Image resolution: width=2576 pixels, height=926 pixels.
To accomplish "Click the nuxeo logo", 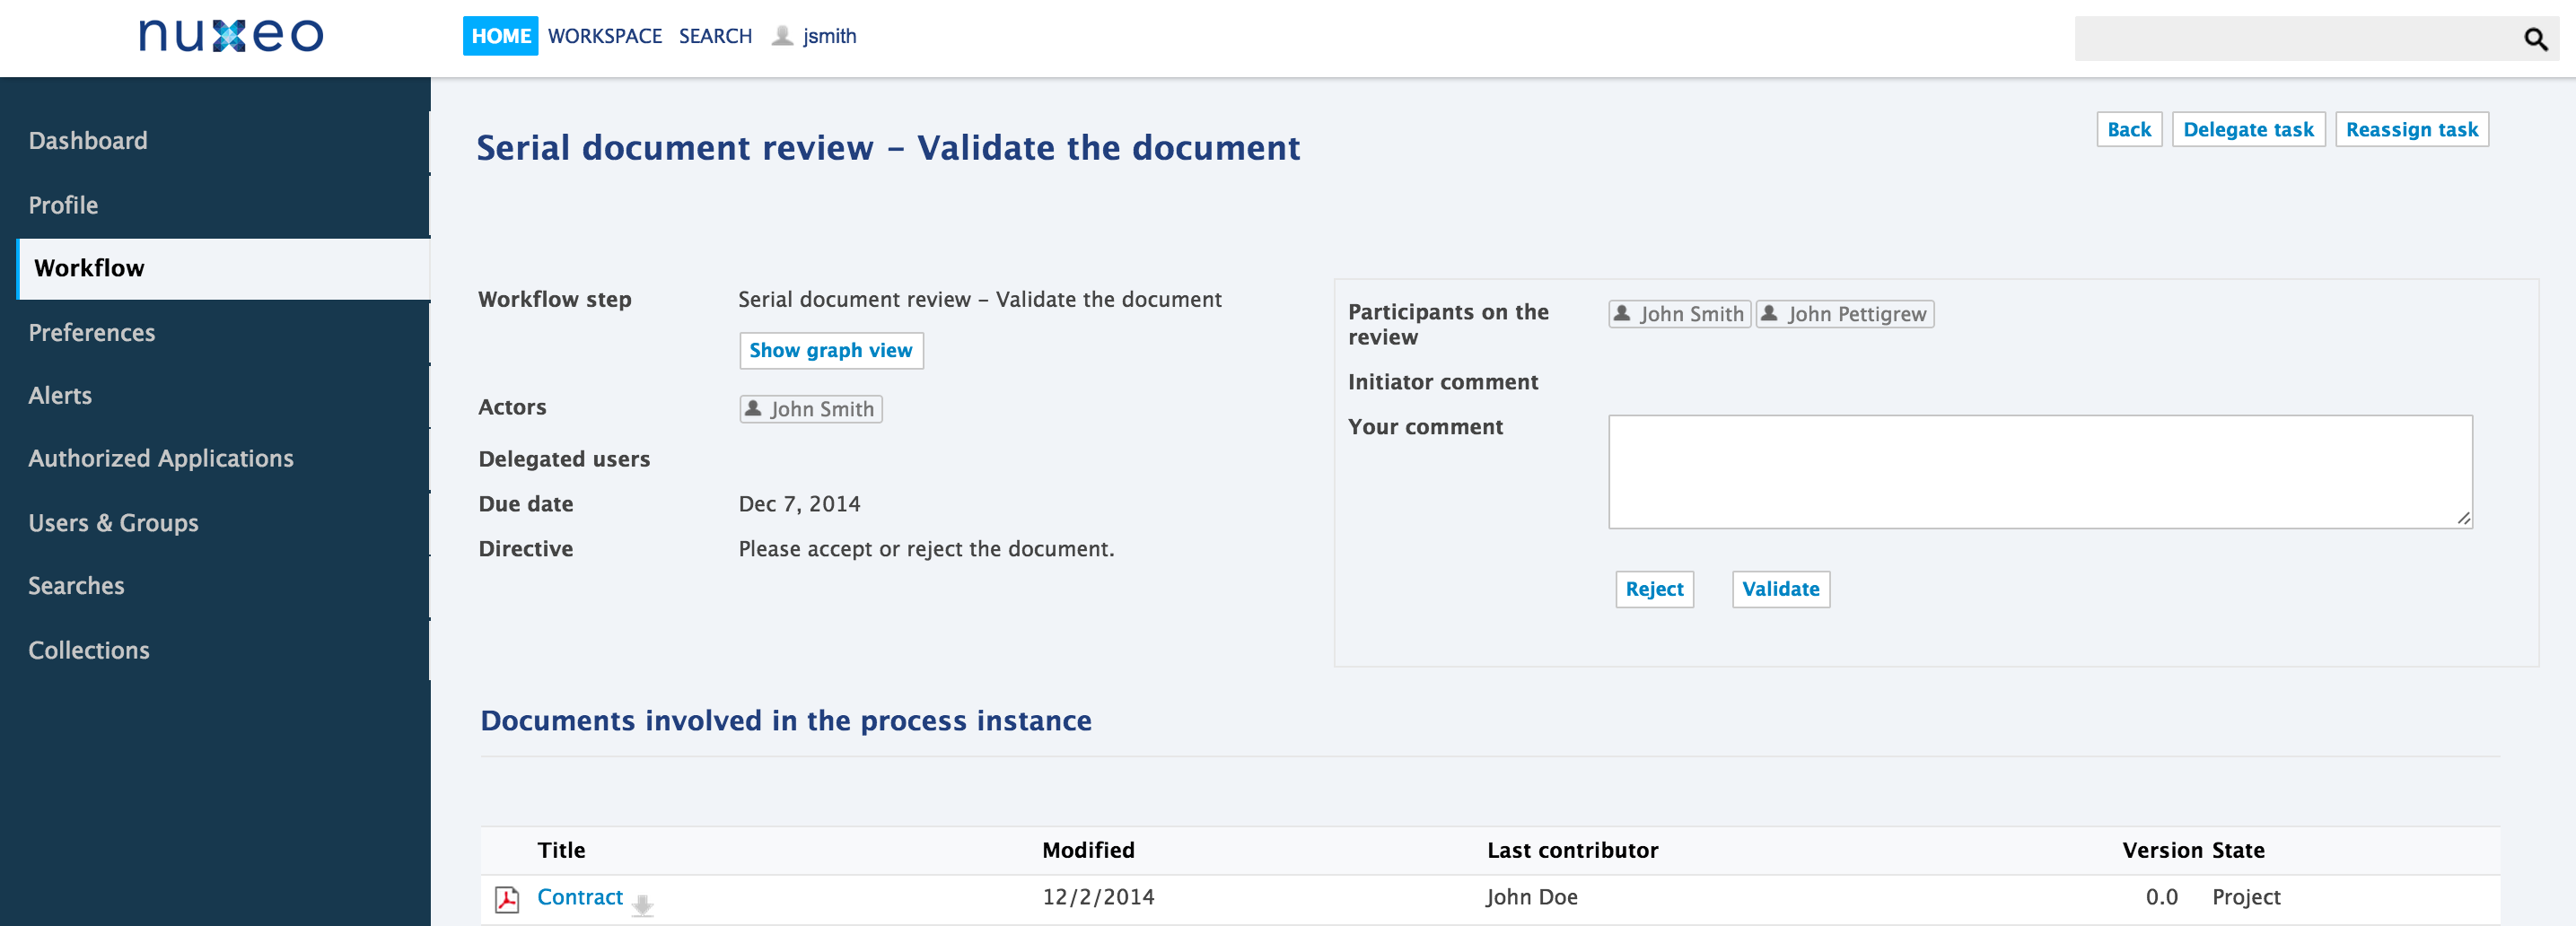I will click(x=231, y=36).
